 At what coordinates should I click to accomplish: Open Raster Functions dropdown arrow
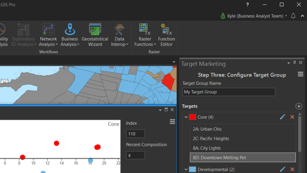155,45
